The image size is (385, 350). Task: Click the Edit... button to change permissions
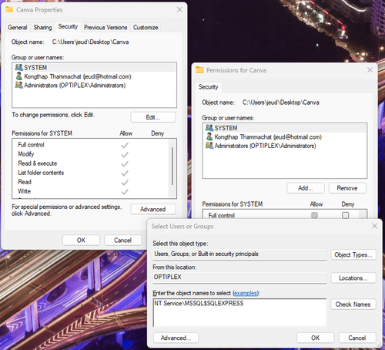[153, 117]
